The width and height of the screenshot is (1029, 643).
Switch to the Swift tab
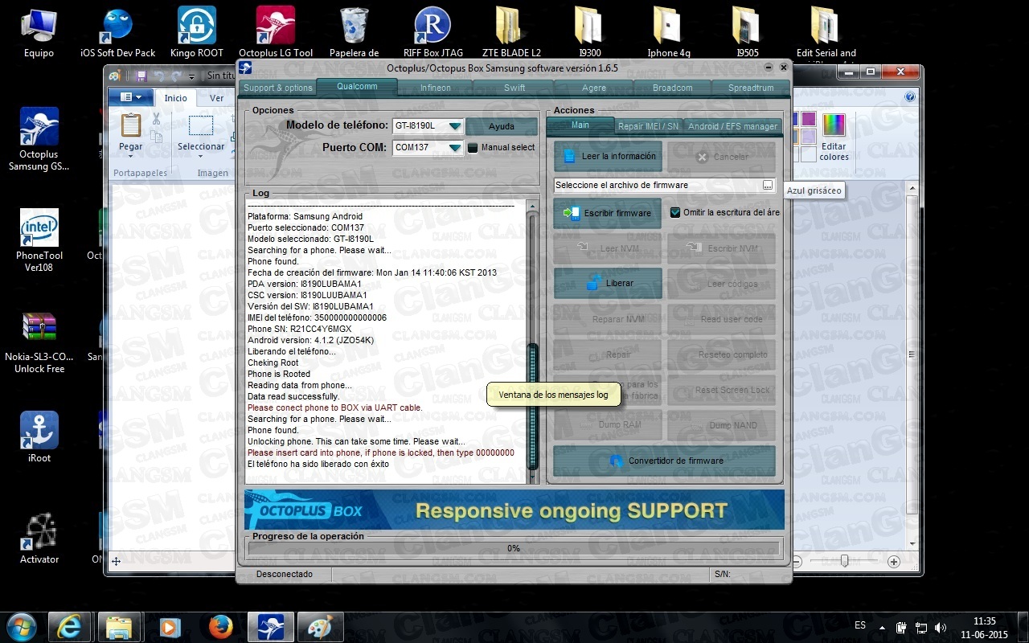(x=514, y=88)
